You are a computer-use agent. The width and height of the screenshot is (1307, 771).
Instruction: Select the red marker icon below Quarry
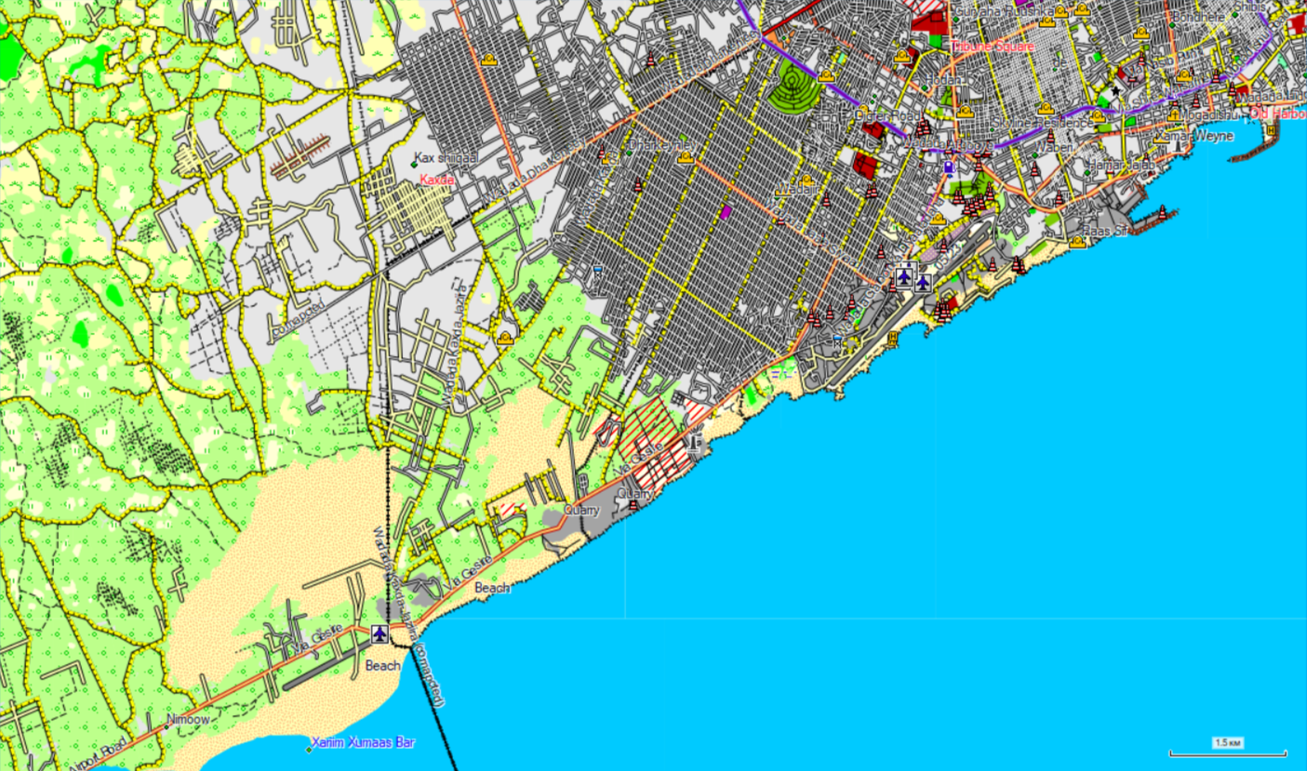633,505
